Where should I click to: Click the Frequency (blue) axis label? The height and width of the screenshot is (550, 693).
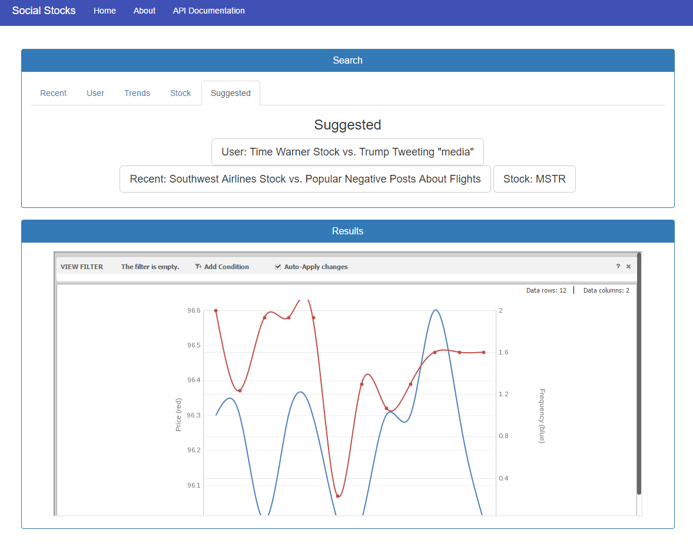tap(542, 415)
